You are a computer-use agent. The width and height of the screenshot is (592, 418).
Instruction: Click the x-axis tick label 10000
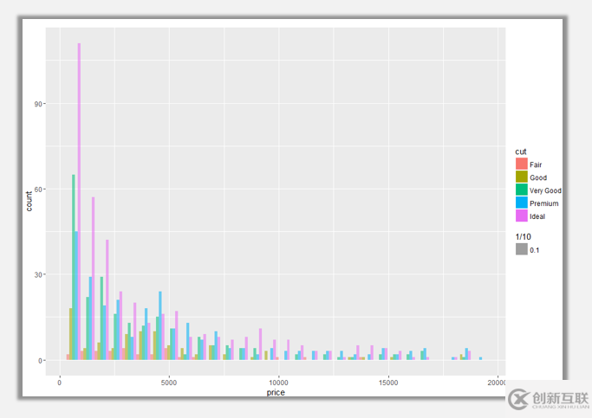point(278,383)
